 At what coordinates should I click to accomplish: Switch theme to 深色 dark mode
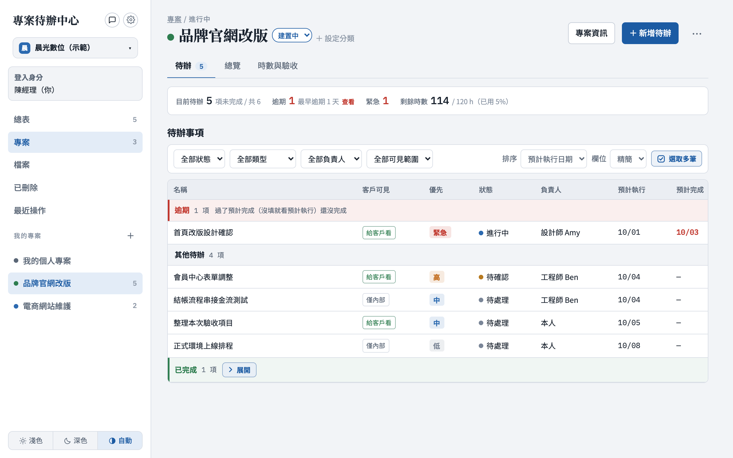[75, 441]
